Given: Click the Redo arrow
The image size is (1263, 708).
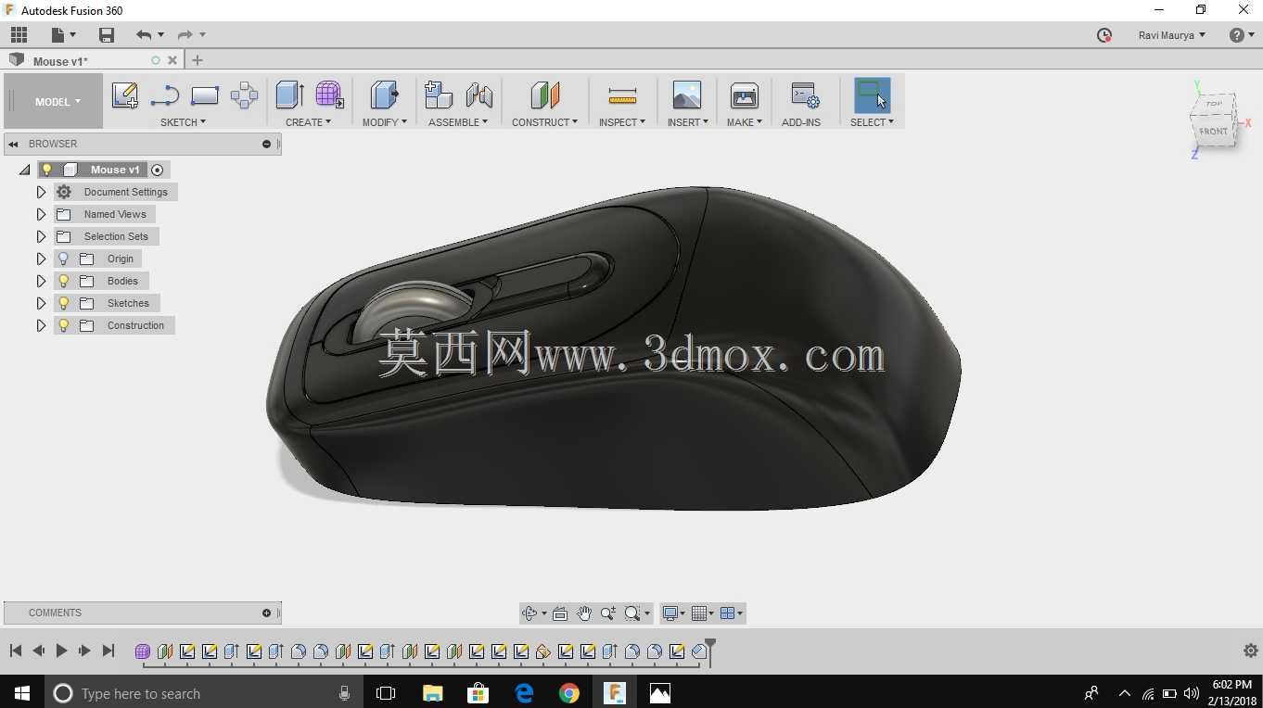Looking at the screenshot, I should coord(185,35).
